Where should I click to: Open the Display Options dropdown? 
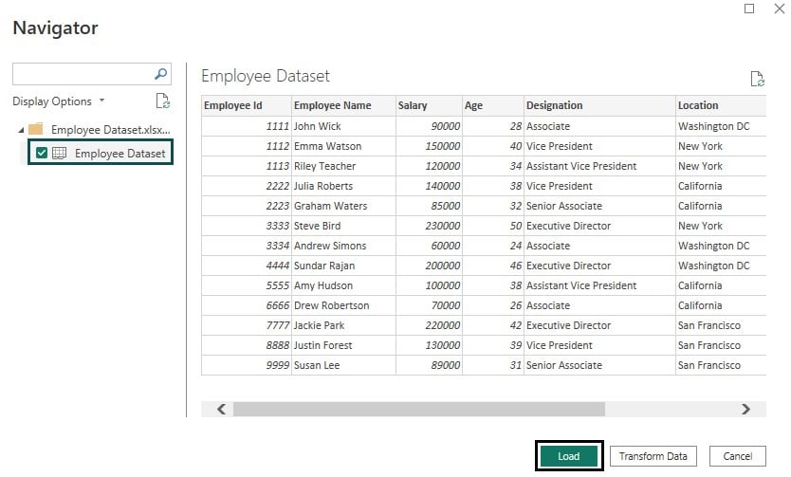(x=59, y=101)
